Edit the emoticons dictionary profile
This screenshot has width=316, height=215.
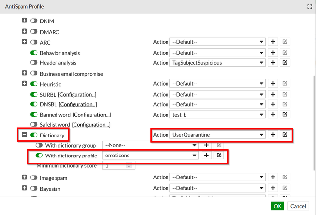pos(219,156)
